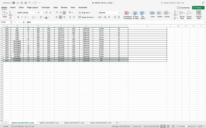Click the Undo arrow icon

30,3
